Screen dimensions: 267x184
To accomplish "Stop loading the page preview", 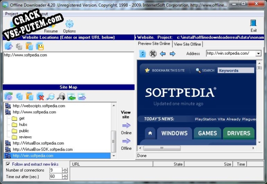I will tap(153, 54).
